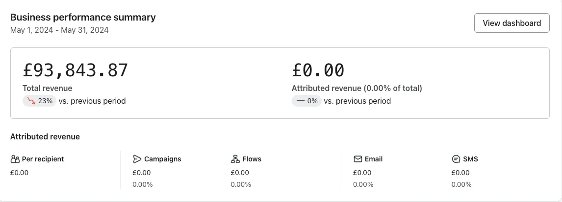Click the Flows hierarchy icon

coord(235,159)
